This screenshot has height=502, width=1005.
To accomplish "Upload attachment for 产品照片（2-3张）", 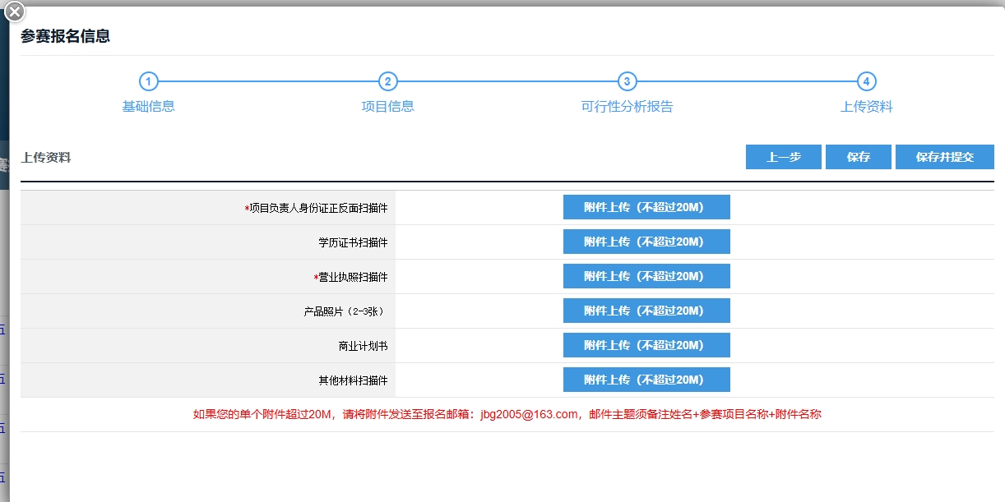I will (646, 311).
